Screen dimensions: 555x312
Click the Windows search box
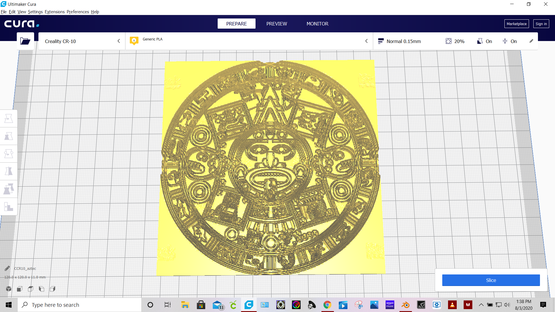coord(79,305)
